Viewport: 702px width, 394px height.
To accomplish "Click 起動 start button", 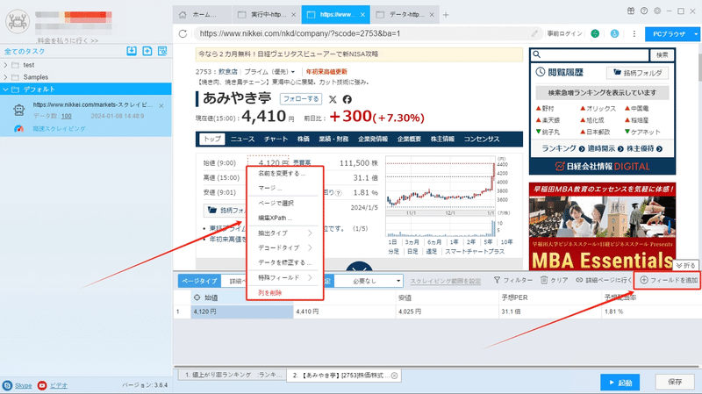I will pyautogui.click(x=620, y=383).
